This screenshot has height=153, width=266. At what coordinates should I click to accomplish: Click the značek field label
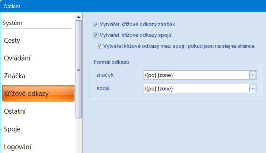point(105,75)
